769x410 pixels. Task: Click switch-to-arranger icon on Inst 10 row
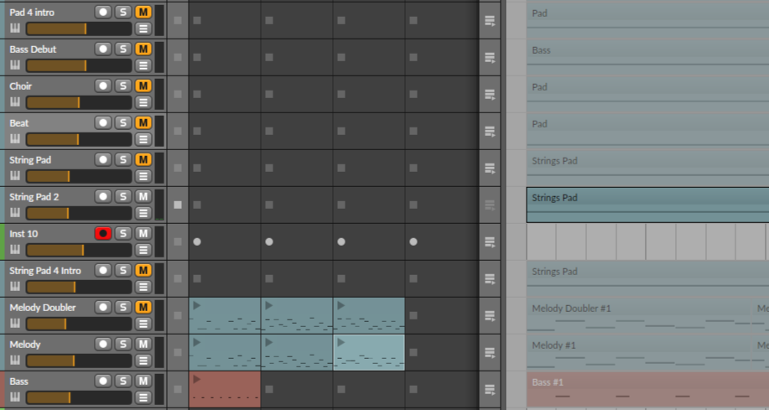click(490, 241)
